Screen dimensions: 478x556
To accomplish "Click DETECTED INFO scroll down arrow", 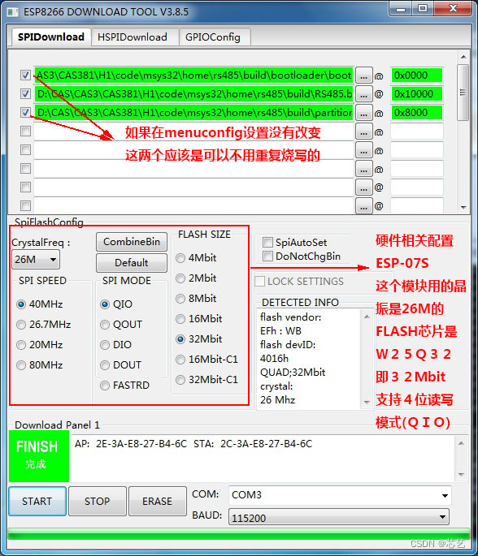I will click(x=367, y=402).
